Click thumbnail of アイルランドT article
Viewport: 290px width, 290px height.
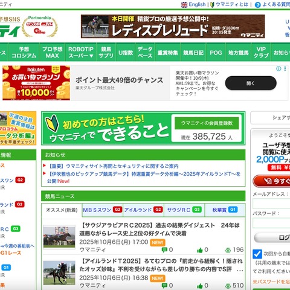[x=59, y=273]
